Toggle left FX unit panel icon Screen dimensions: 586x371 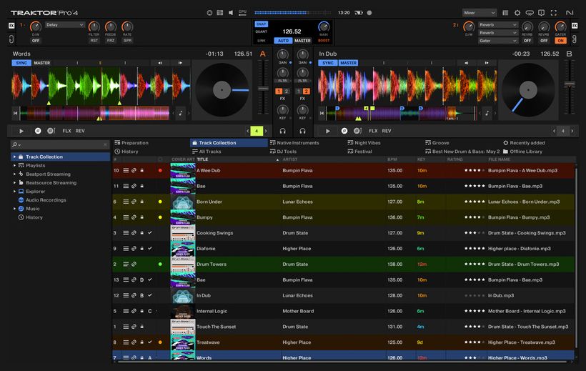point(11,26)
